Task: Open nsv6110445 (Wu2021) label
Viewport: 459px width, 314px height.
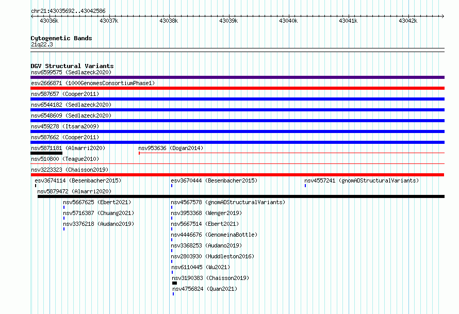Action: pos(201,267)
